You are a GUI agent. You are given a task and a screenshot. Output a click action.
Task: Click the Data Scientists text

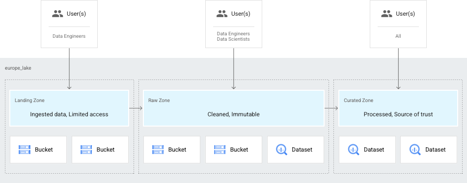[x=233, y=39]
